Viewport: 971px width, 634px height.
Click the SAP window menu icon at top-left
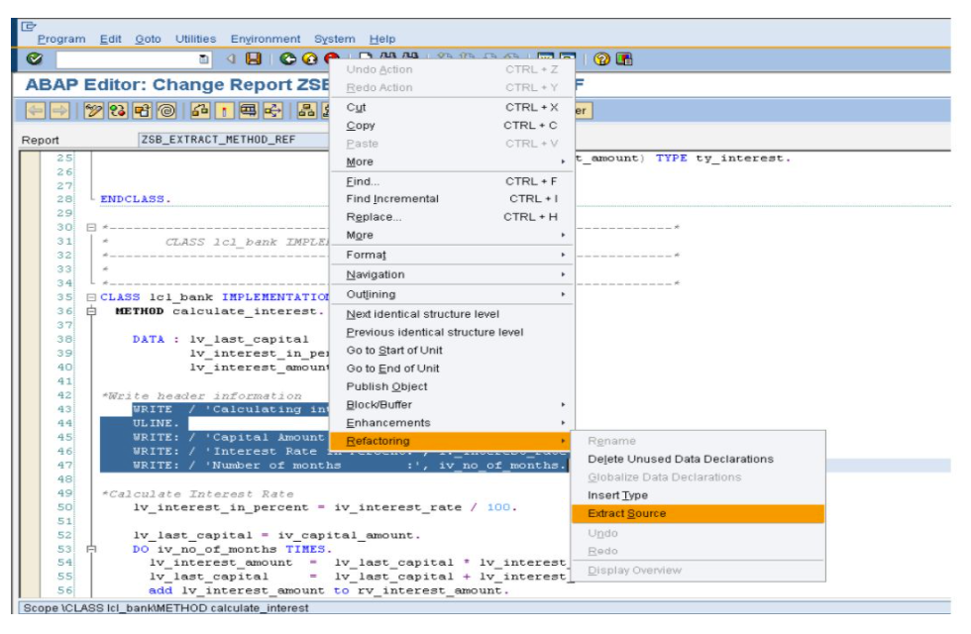point(29,26)
